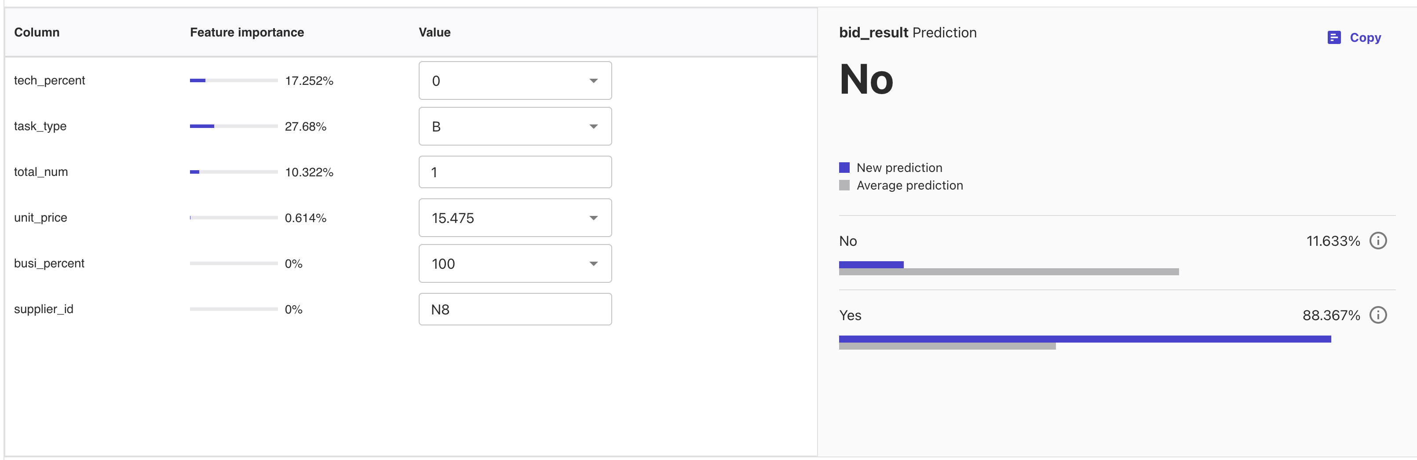Click the total_num value input field

click(515, 172)
